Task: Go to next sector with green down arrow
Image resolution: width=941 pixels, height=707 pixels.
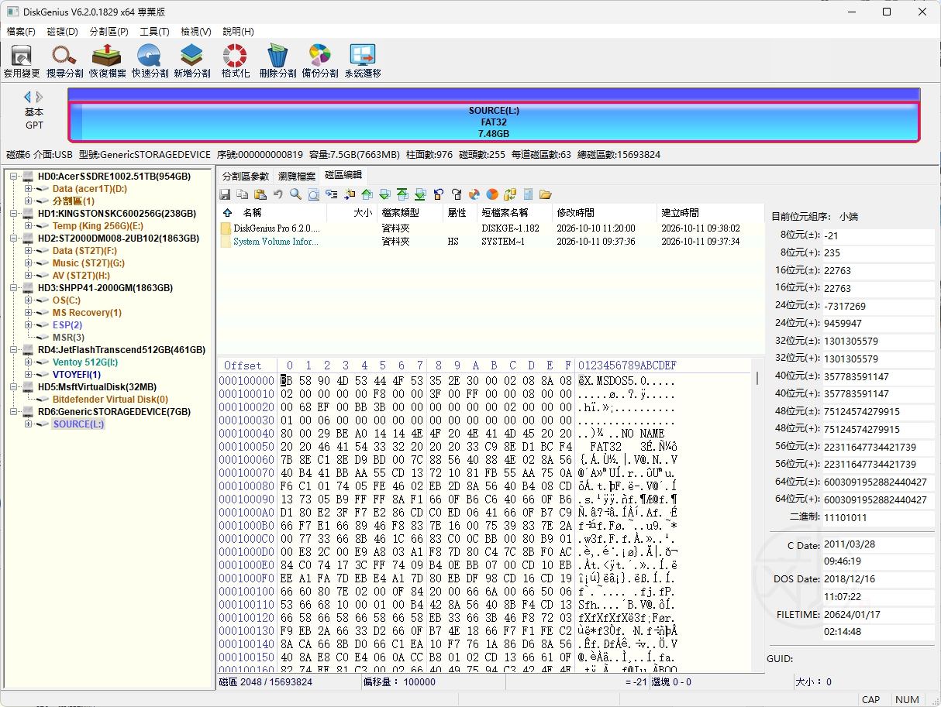Action: (x=384, y=194)
